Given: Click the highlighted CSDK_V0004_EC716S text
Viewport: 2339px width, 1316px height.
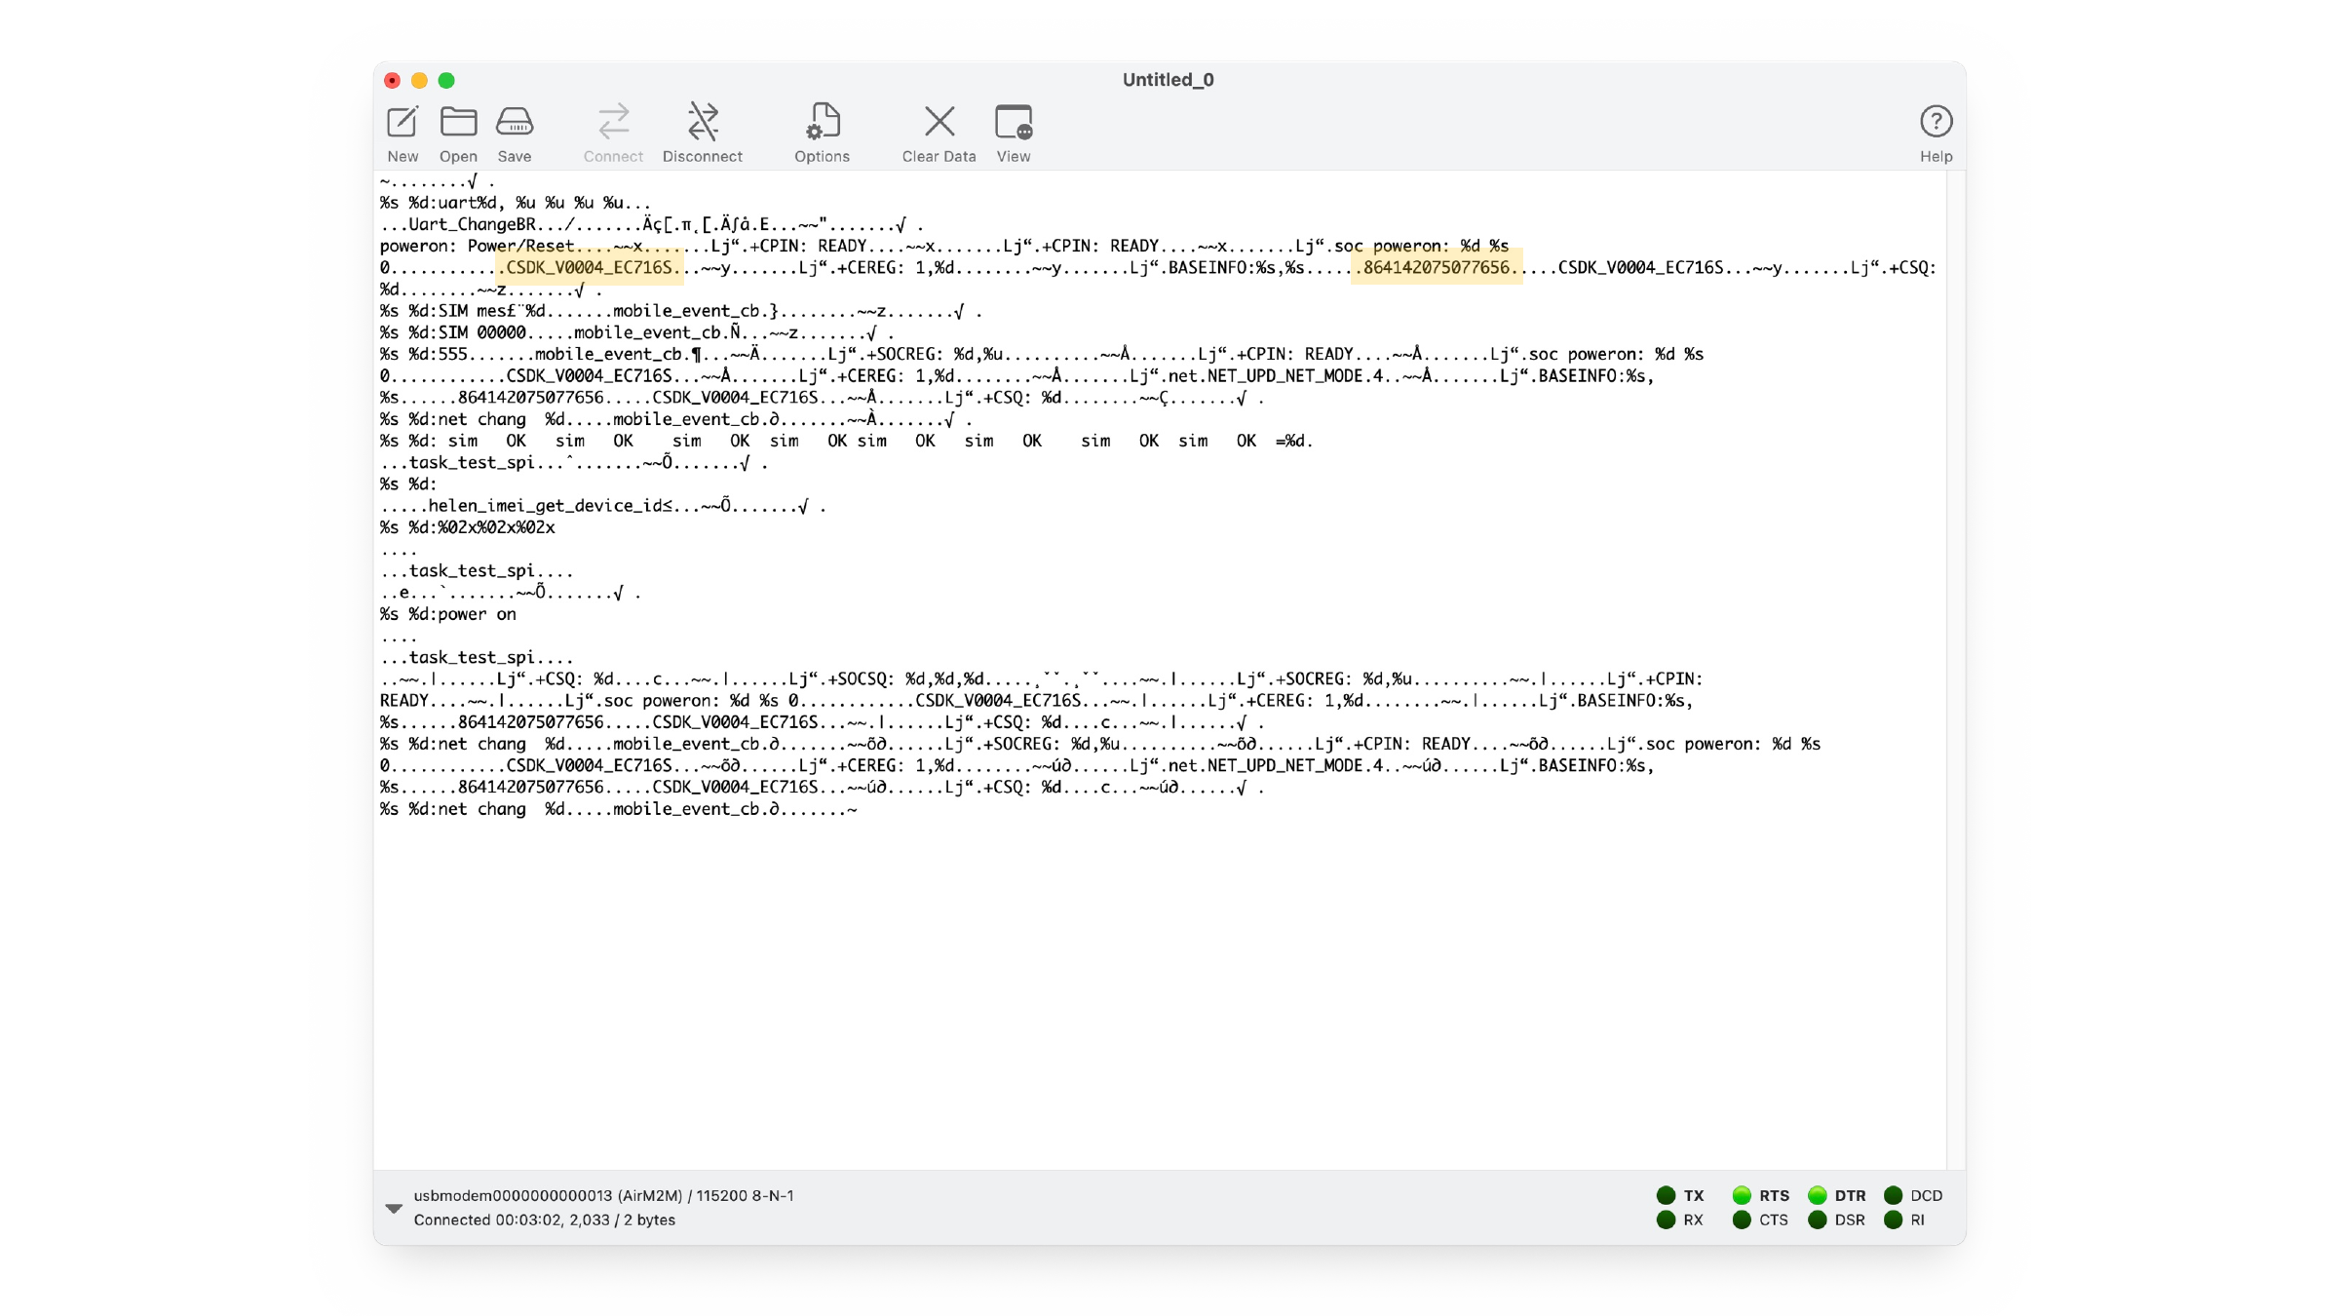Looking at the screenshot, I should coord(589,267).
